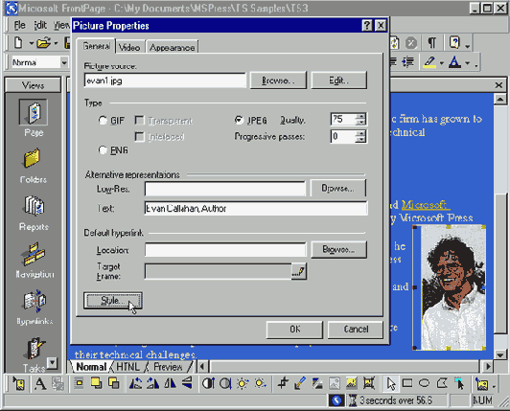Switch to the HTML view tab

click(128, 367)
